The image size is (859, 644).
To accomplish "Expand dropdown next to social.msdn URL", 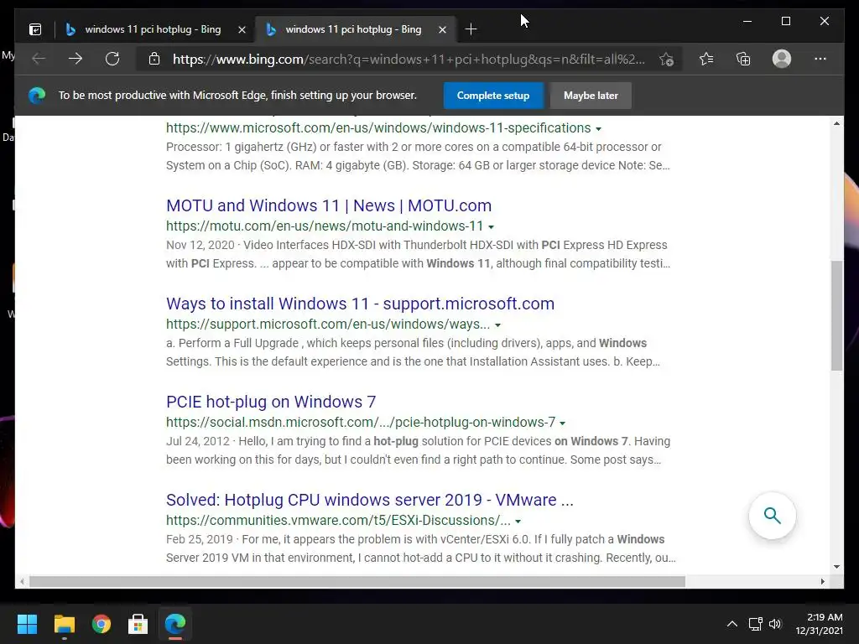I will coord(562,423).
